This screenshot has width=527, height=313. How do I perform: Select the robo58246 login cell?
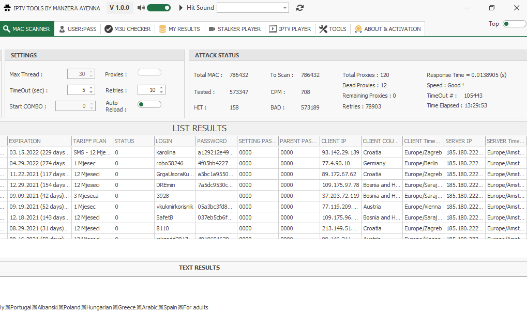click(x=174, y=163)
